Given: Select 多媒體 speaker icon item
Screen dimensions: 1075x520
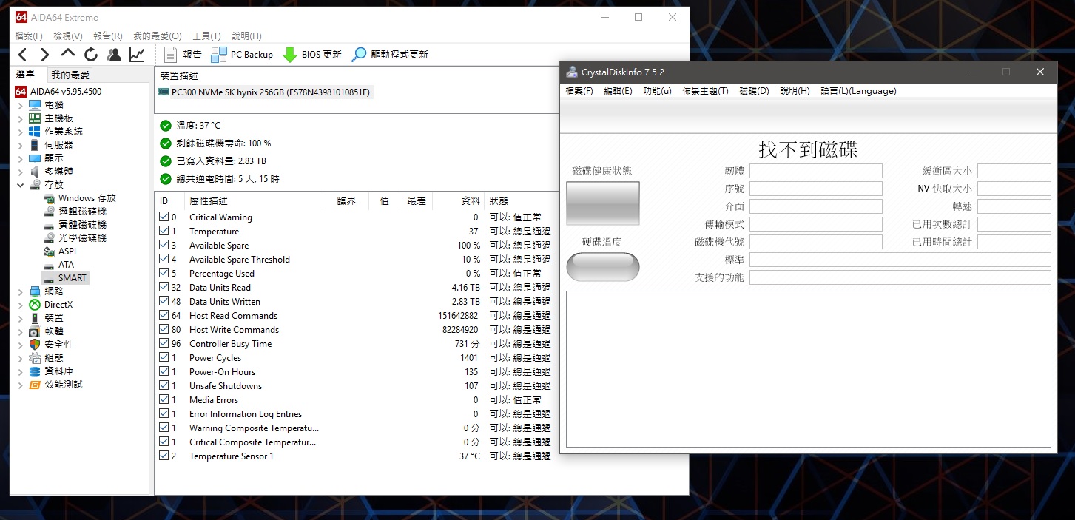Looking at the screenshot, I should pyautogui.click(x=51, y=172).
